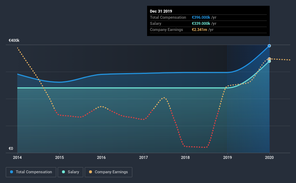Viewport: 296px width, 183px height.
Task: Select the Company Earnings data point at 2020
Action: click(269, 59)
